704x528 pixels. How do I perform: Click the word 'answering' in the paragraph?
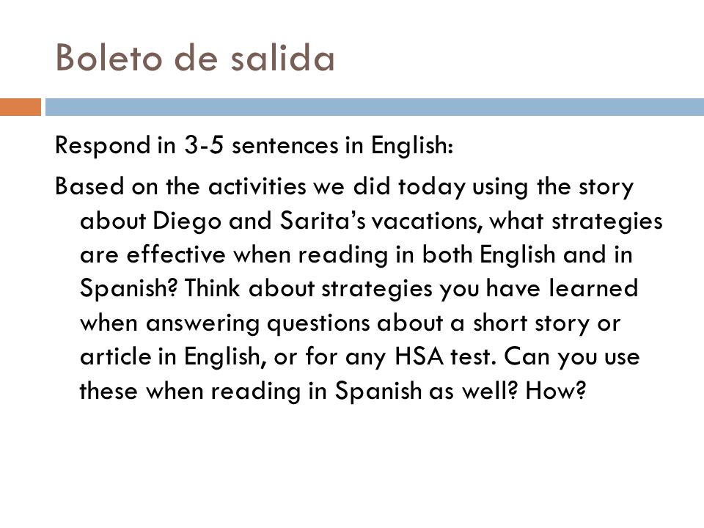pyautogui.click(x=202, y=323)
